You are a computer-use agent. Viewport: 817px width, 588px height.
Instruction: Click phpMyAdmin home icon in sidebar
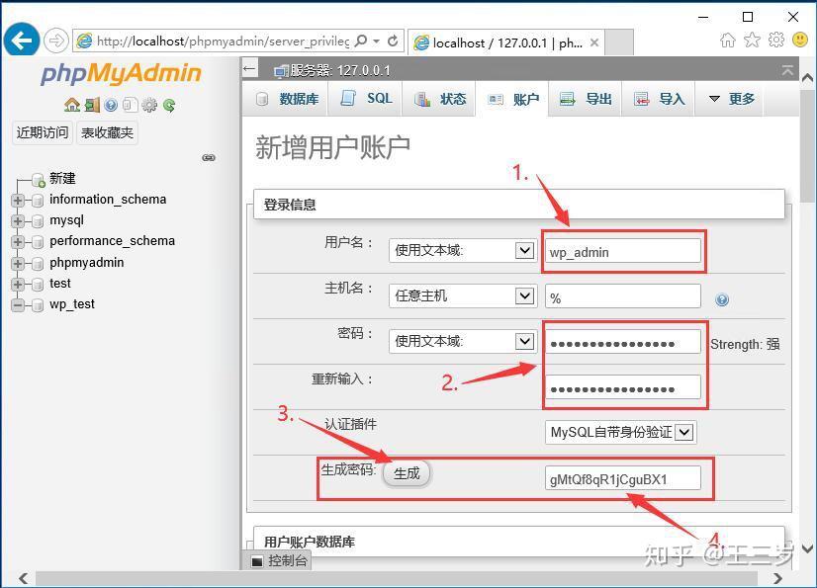pyautogui.click(x=72, y=105)
